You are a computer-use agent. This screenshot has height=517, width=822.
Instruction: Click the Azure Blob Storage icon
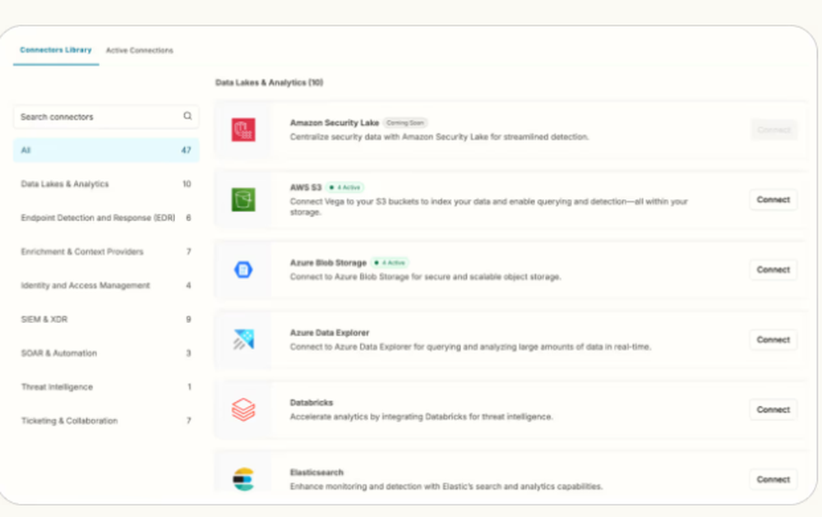point(243,270)
